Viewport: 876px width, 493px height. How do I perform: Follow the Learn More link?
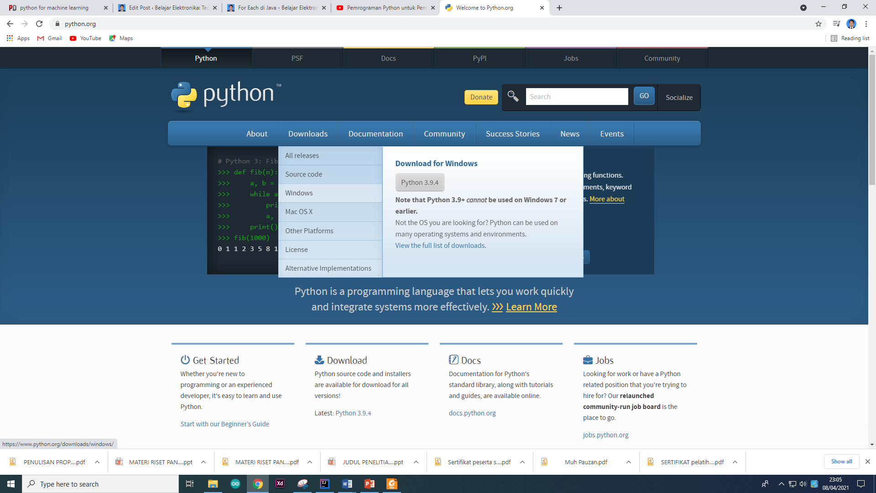(x=531, y=307)
